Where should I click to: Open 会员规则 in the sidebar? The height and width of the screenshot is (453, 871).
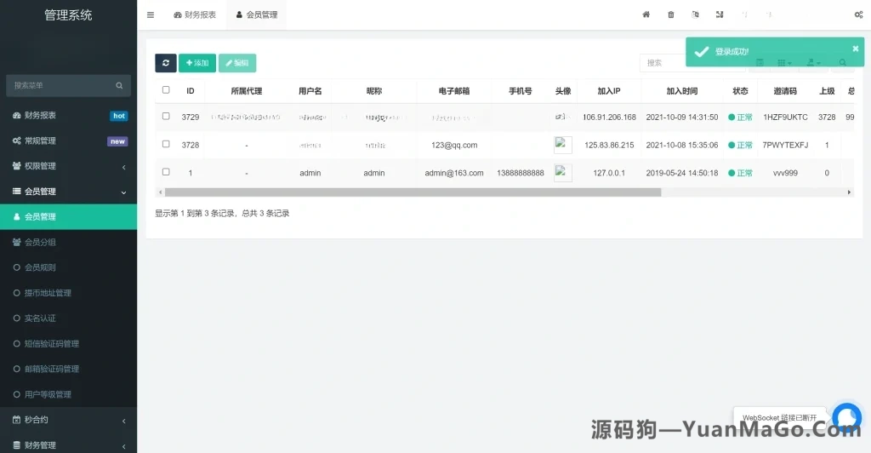click(x=68, y=267)
